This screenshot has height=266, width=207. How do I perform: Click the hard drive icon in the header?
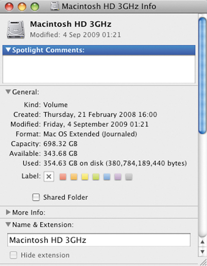pyautogui.click(x=16, y=30)
